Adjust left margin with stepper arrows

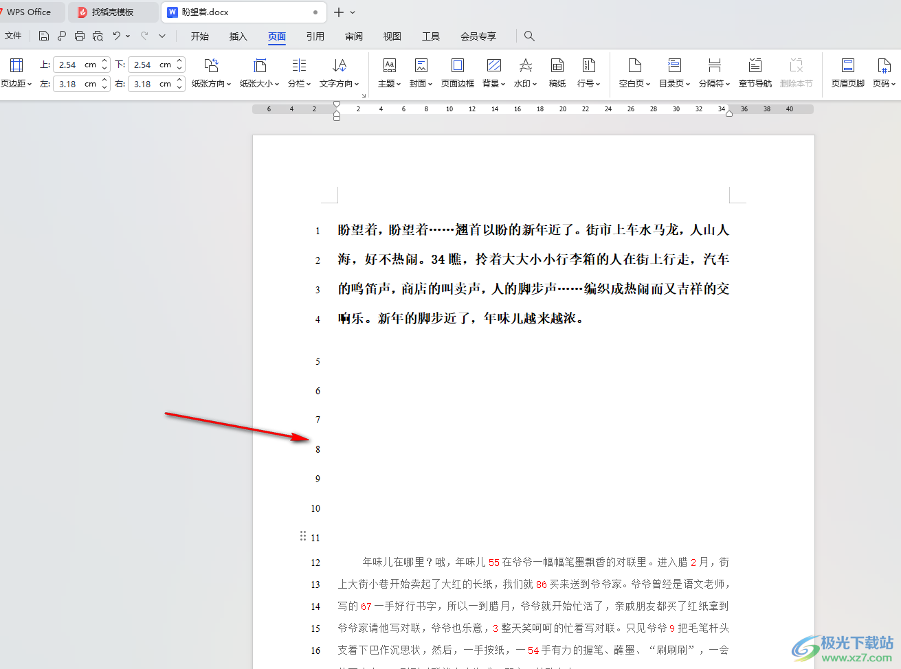pos(104,84)
